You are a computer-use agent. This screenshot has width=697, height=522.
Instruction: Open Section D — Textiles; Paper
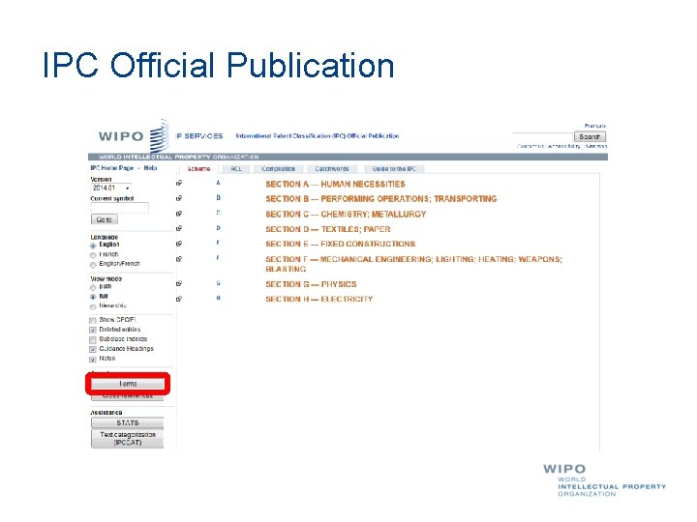tap(327, 229)
